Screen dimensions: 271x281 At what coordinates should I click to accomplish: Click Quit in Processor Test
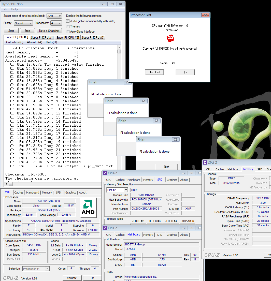185,72
